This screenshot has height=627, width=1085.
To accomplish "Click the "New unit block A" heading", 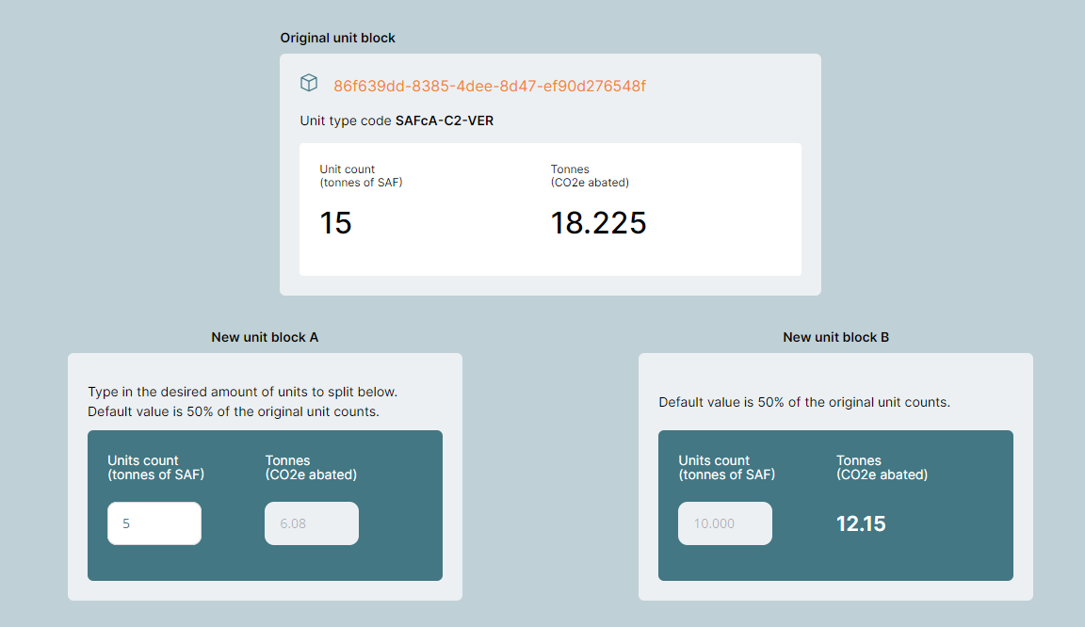I will point(265,337).
